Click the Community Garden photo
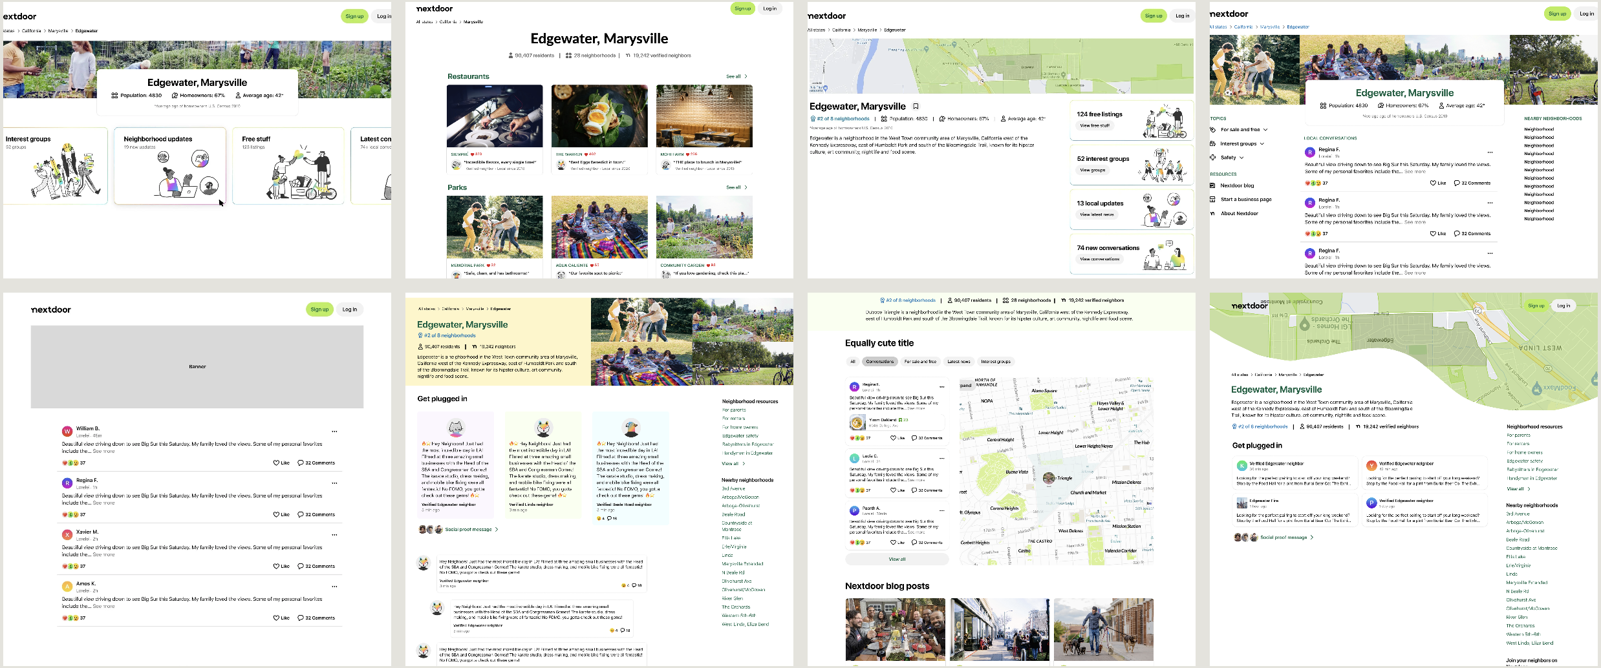This screenshot has height=668, width=1601. pos(704,227)
